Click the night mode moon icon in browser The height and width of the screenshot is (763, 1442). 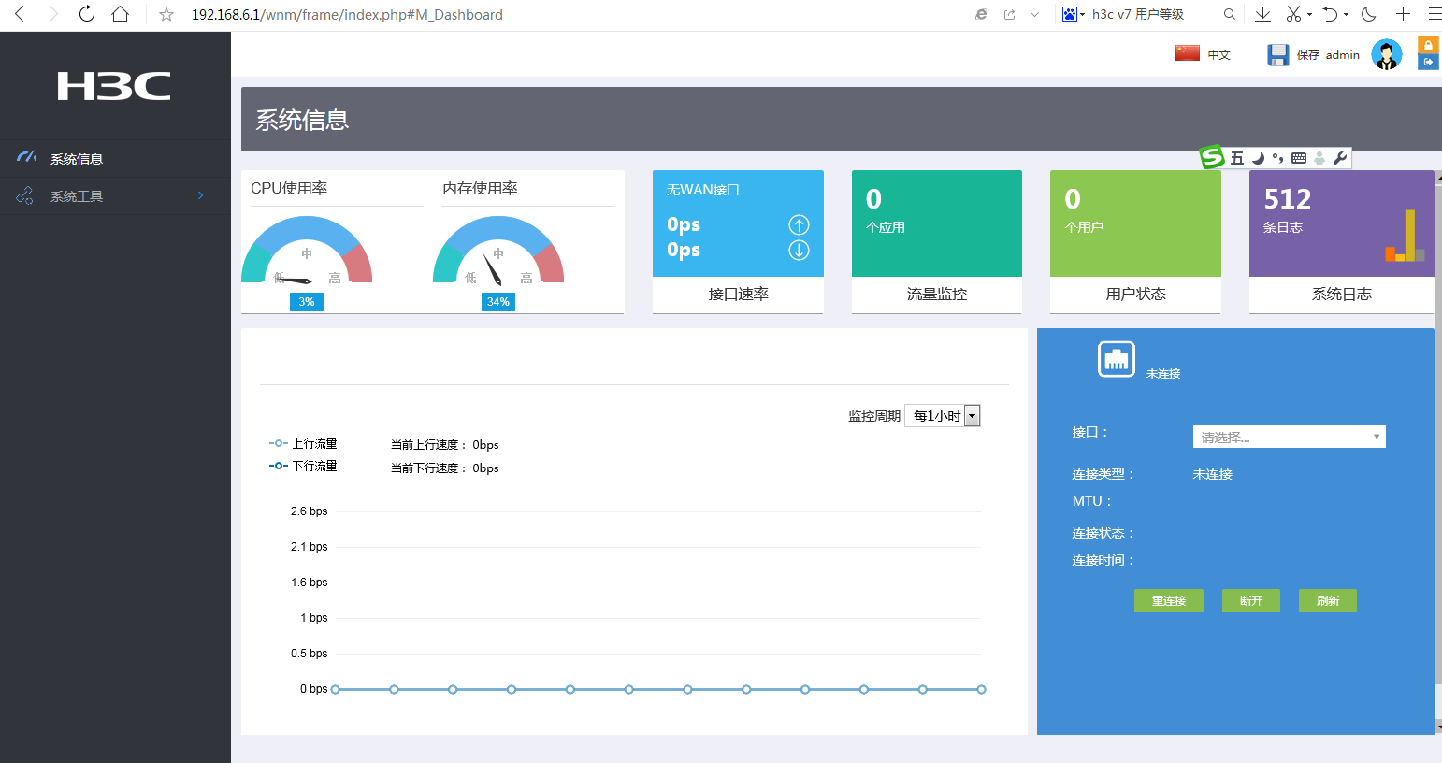(x=1369, y=14)
